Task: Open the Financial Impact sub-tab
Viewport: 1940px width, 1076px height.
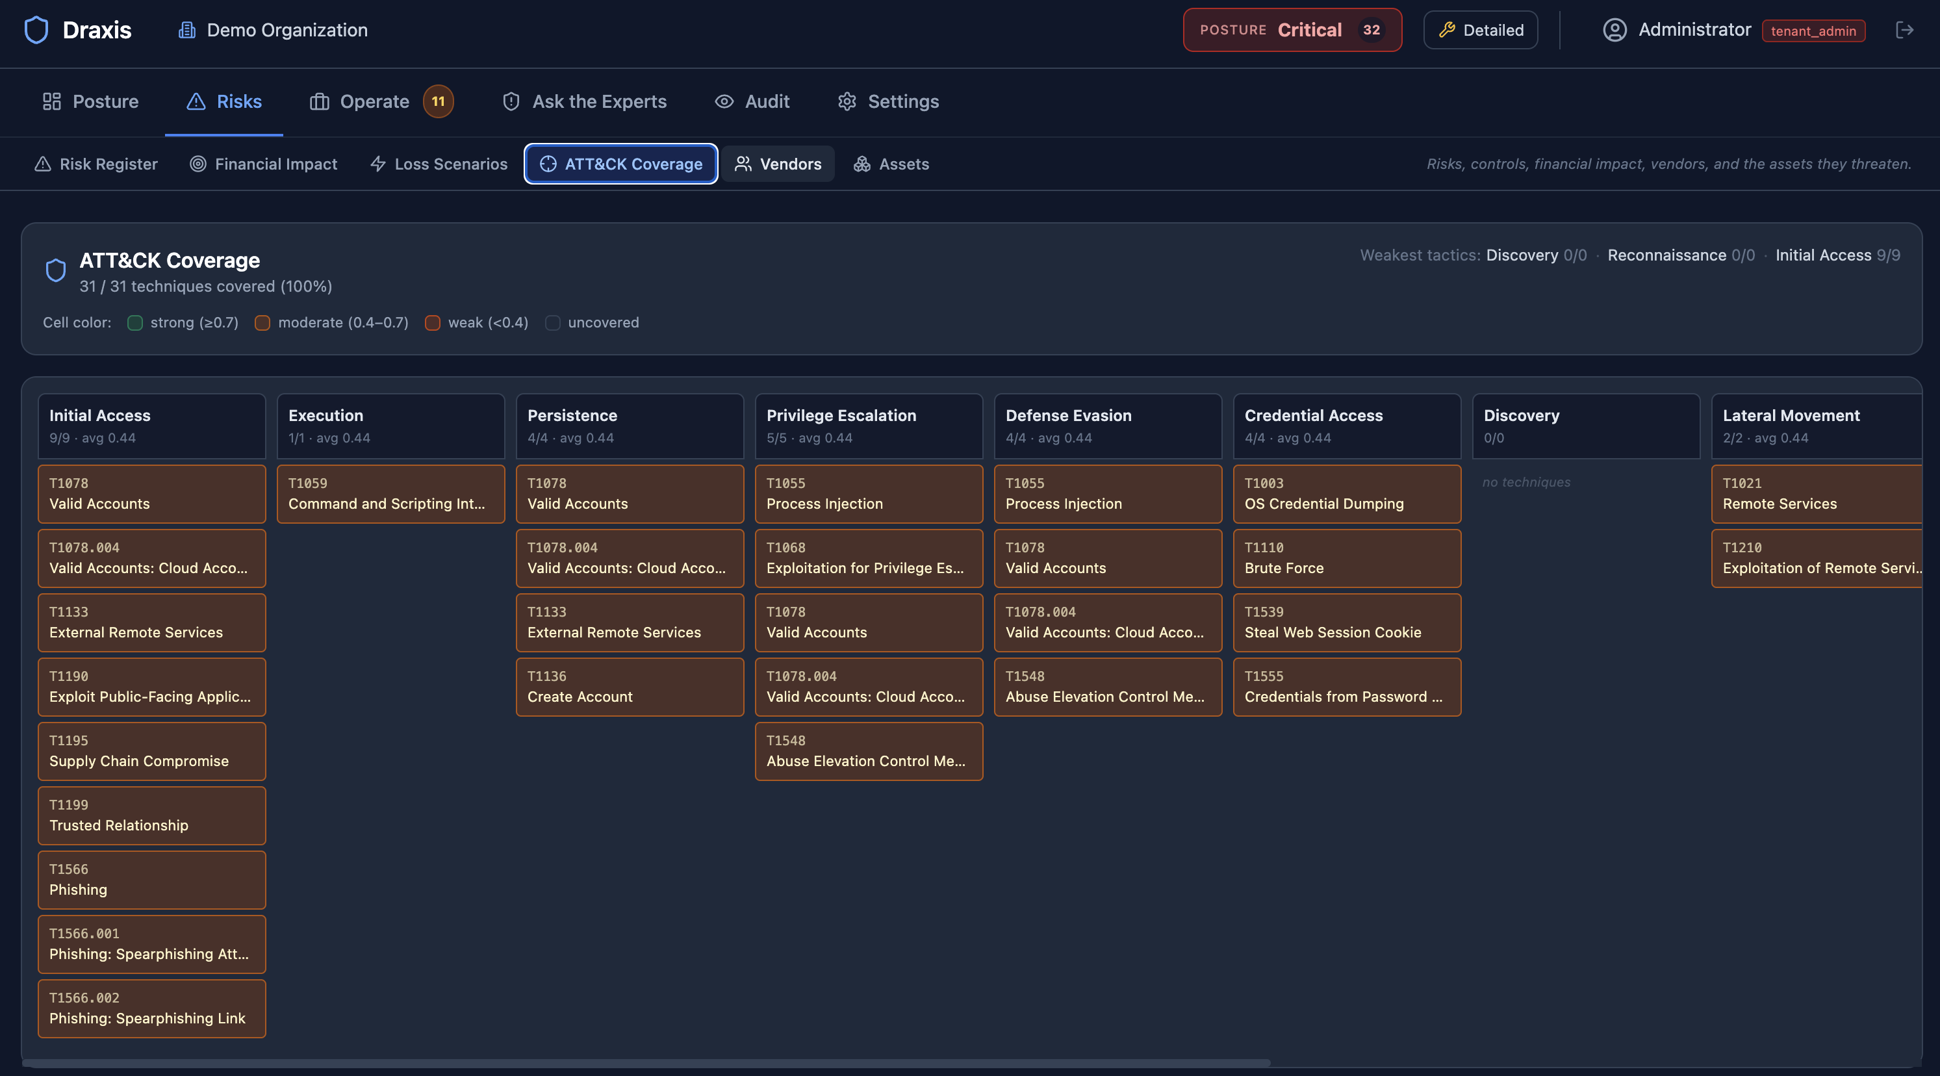Action: coord(264,164)
